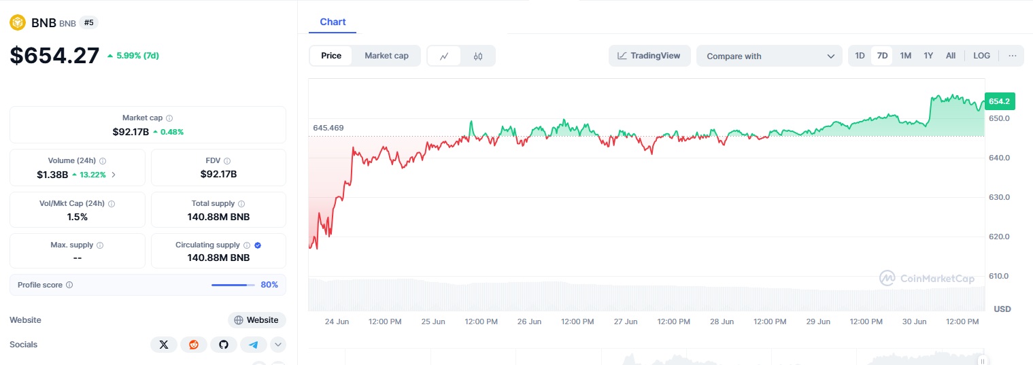Click the 80% profile score value

[269, 285]
